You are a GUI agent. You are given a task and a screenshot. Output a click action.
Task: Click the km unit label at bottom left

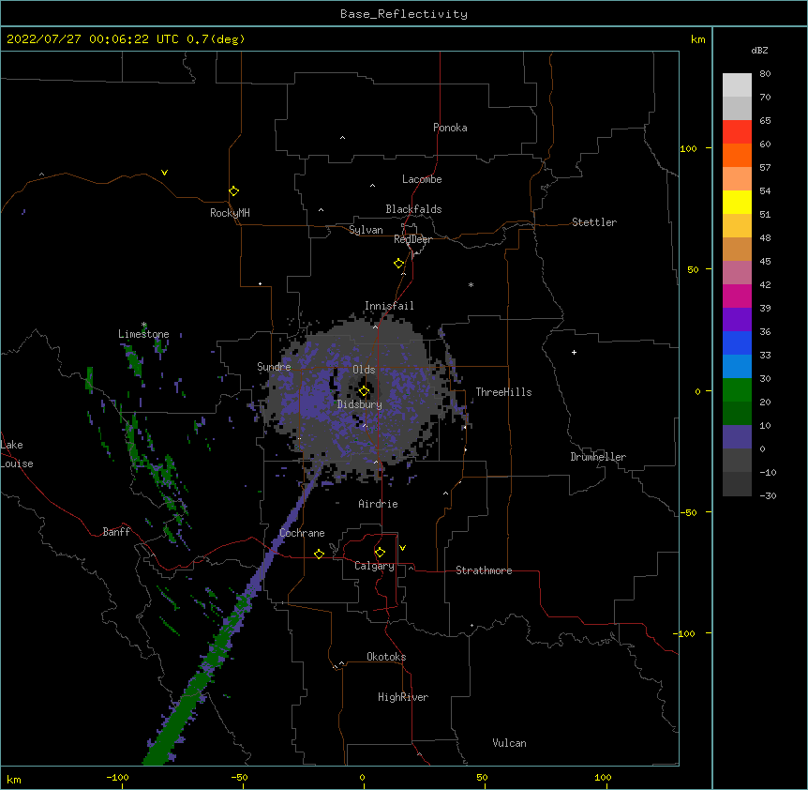14,779
